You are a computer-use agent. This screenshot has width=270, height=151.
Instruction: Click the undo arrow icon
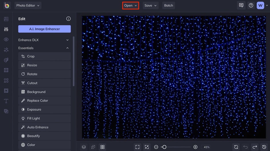[x=245, y=147]
